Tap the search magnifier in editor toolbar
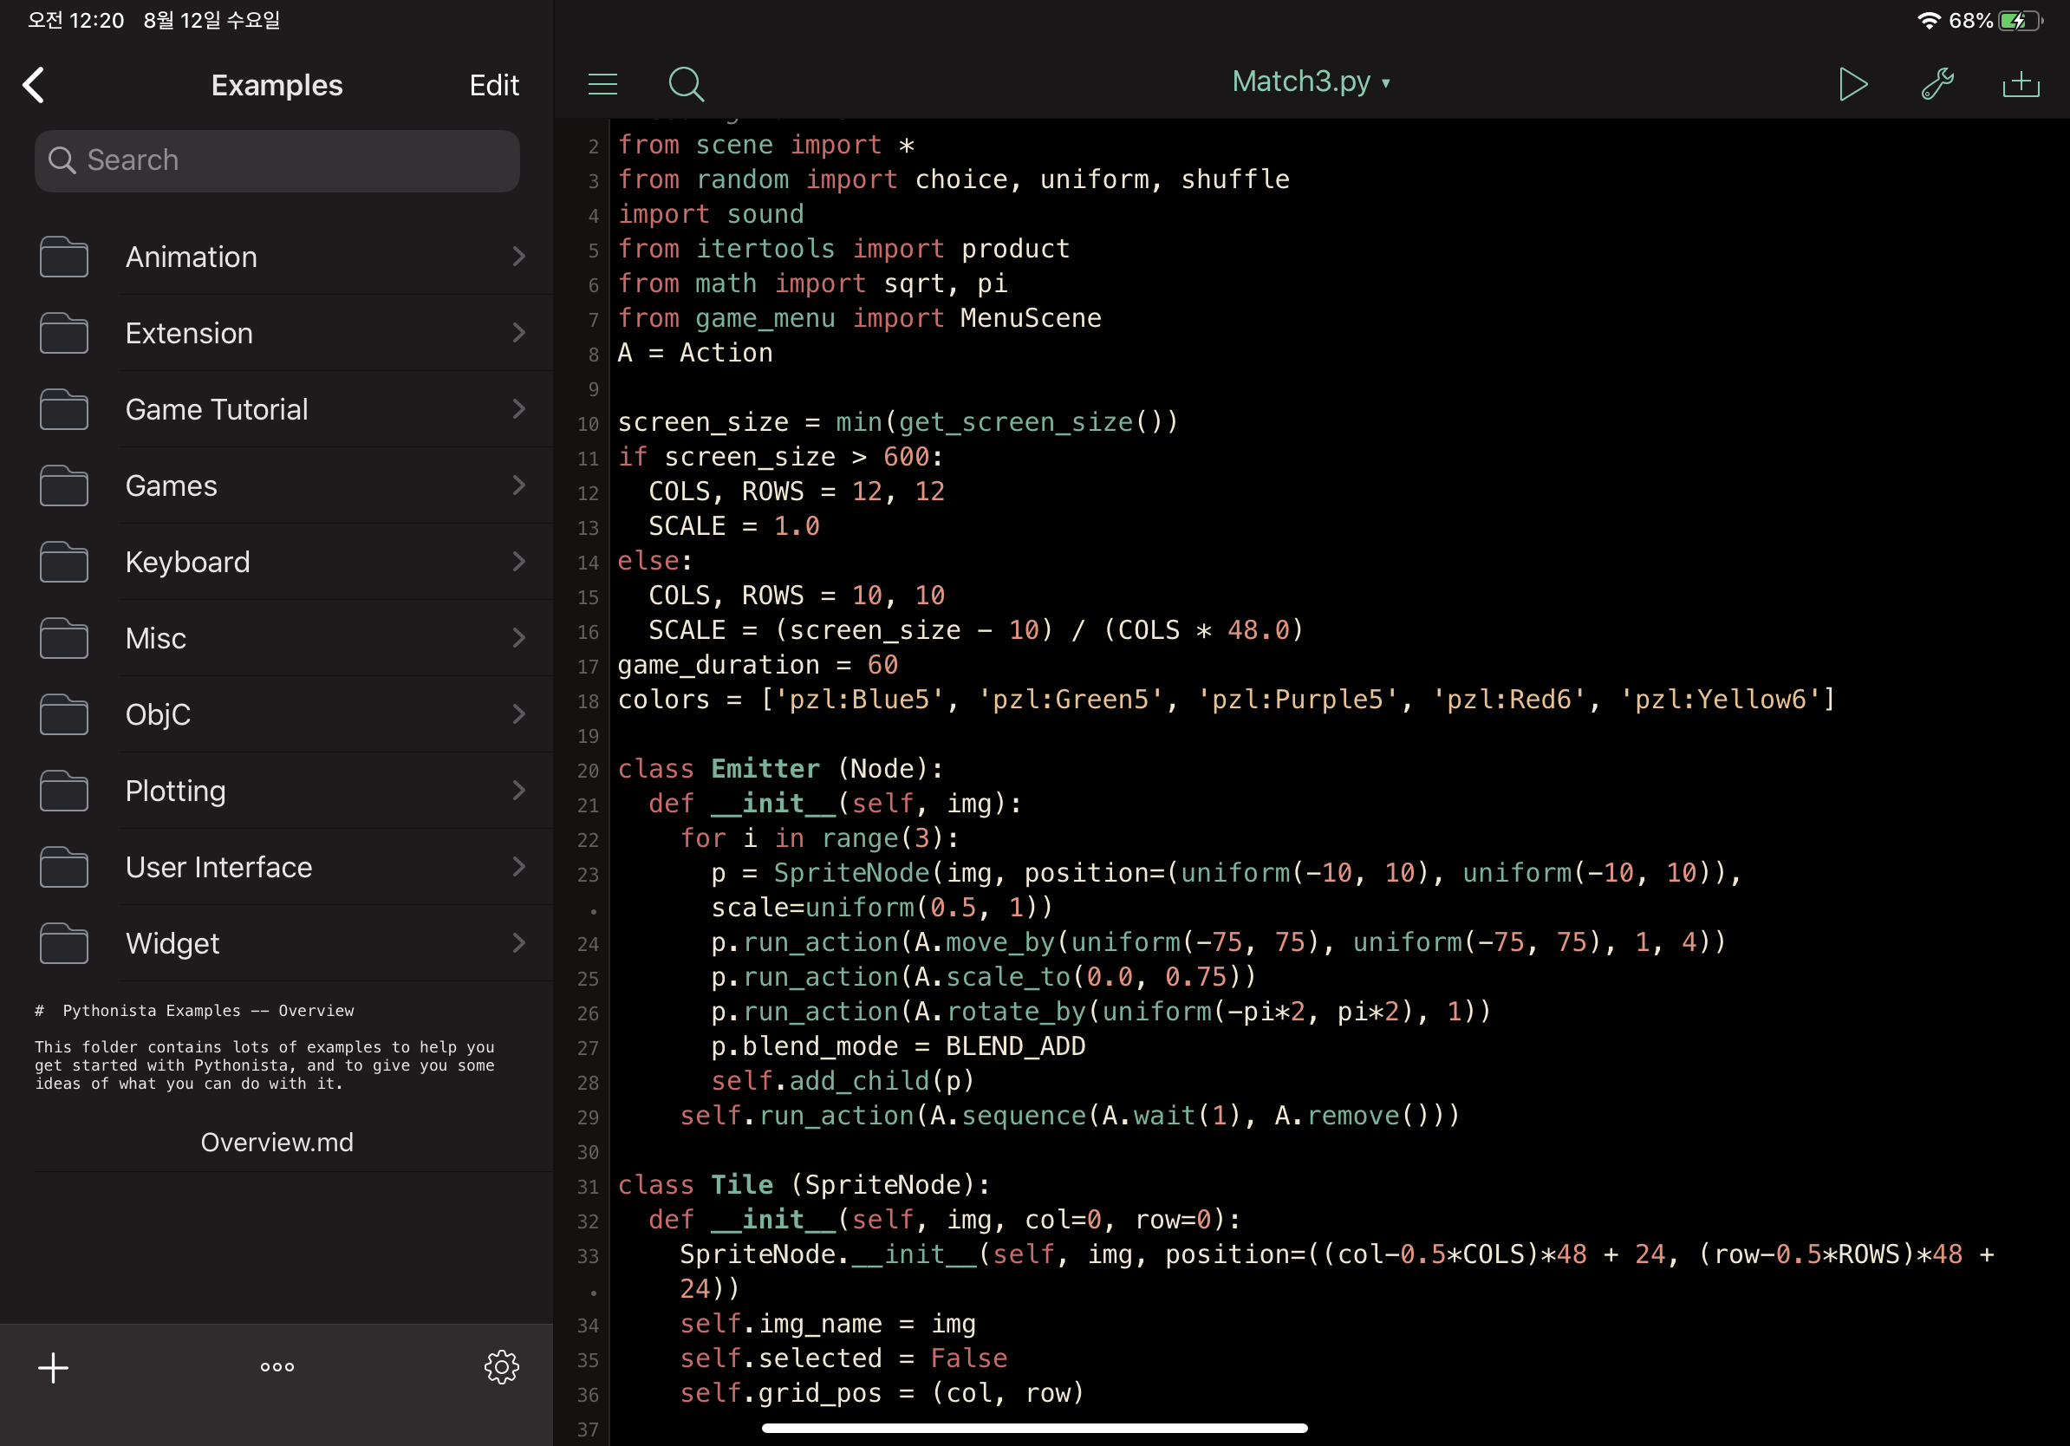 coord(685,85)
